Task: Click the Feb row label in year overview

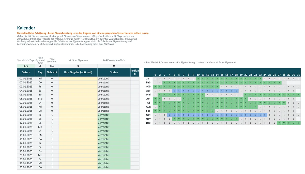Action: click(148, 83)
